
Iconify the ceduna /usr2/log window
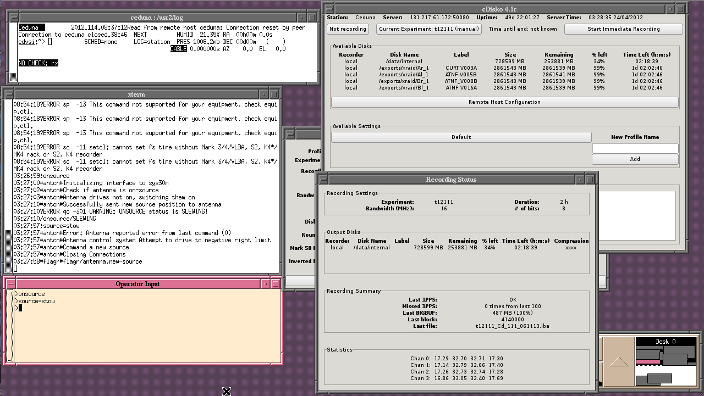click(x=302, y=18)
